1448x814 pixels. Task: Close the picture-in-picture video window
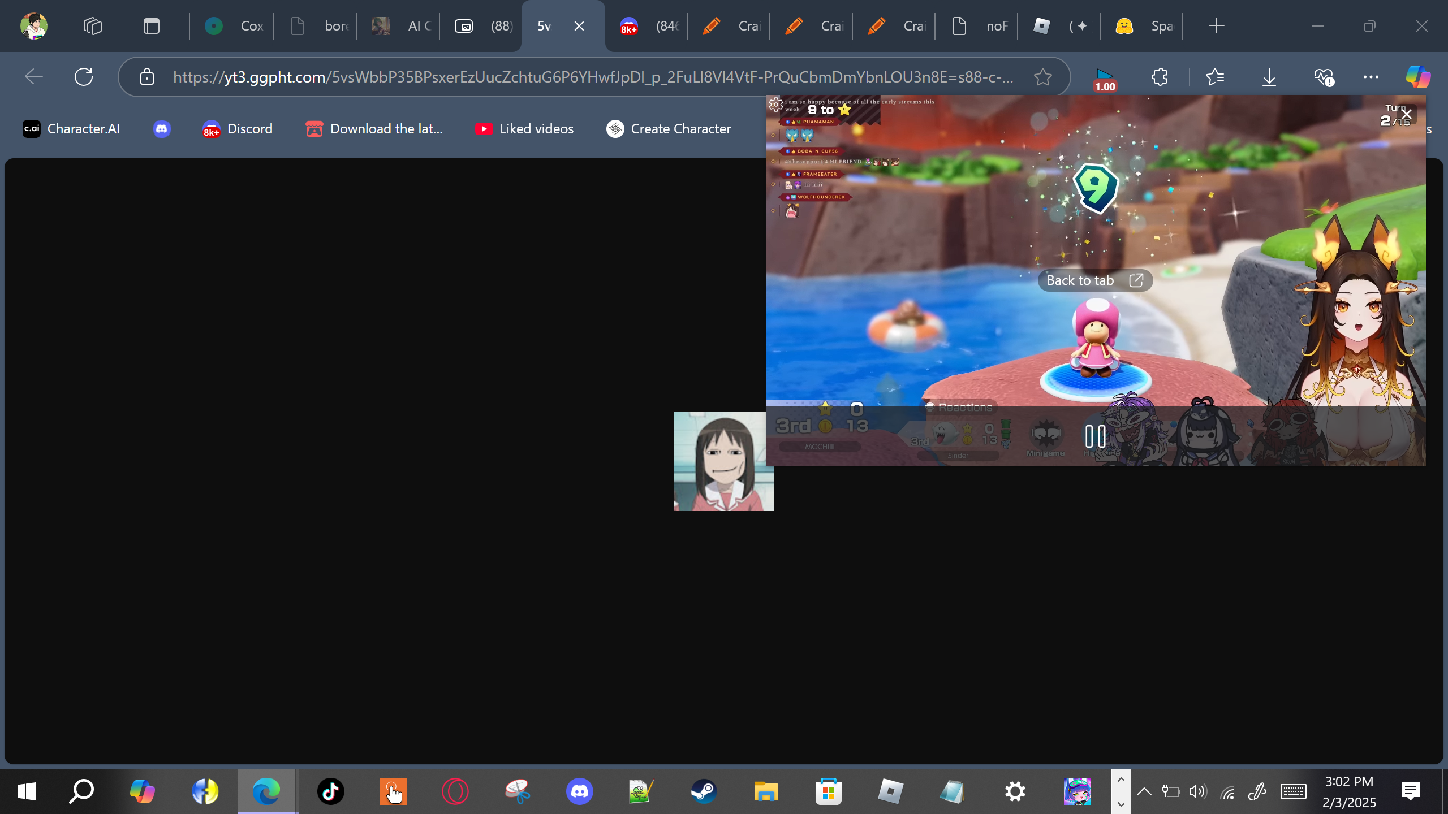click(x=1407, y=115)
